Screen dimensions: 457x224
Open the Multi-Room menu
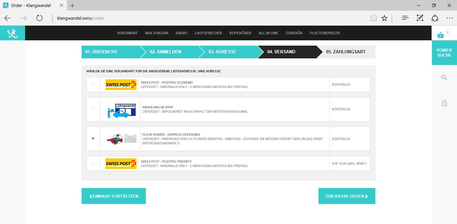click(157, 33)
